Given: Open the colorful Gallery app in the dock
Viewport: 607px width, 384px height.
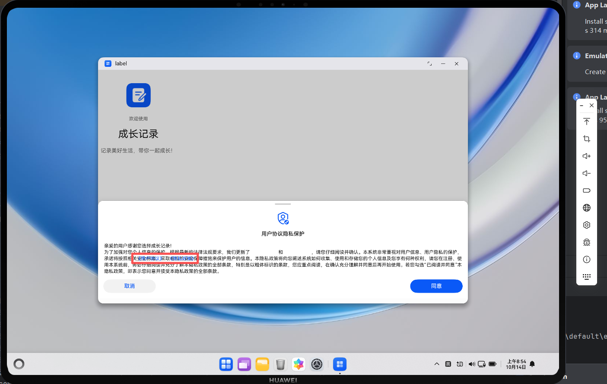Looking at the screenshot, I should tap(299, 365).
